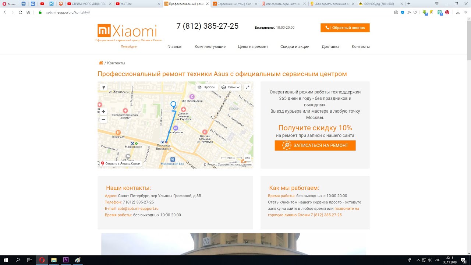Reload the page

coord(20,12)
